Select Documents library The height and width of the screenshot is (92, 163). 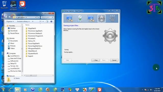(x=14, y=41)
